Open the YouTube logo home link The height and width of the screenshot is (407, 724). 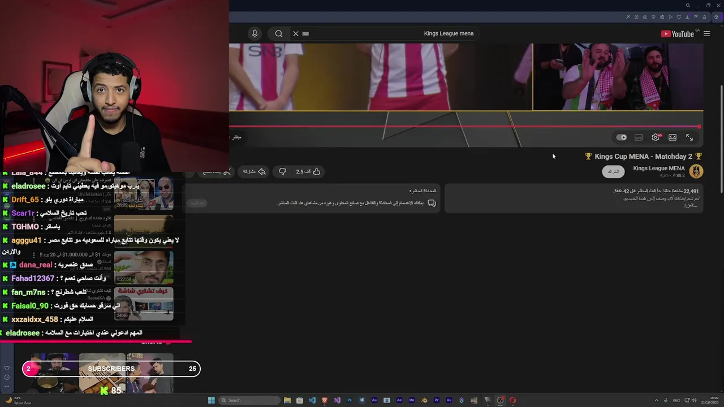678,34
